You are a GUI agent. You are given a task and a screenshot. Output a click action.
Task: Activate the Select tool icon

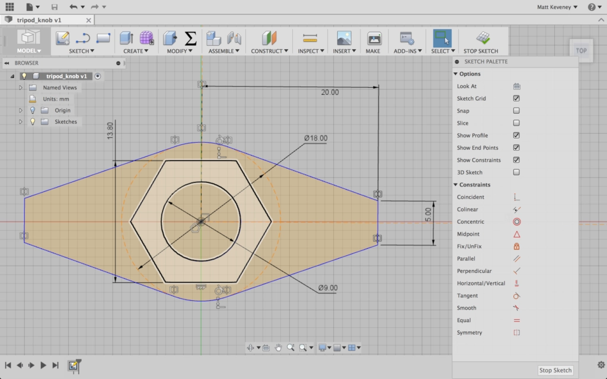pos(442,38)
